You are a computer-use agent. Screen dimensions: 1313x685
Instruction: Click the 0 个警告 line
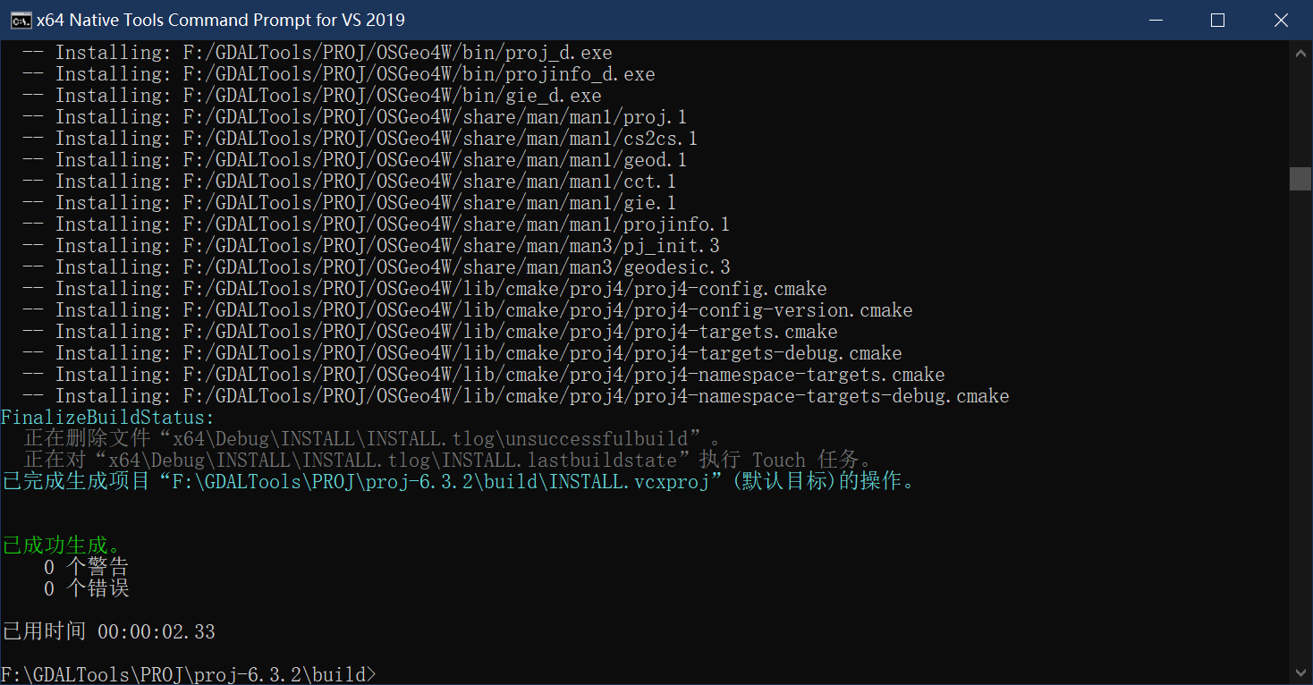click(x=87, y=567)
